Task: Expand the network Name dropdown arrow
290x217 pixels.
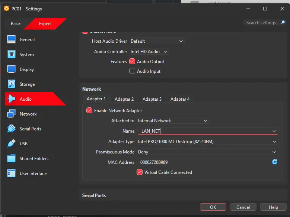Action: point(274,131)
